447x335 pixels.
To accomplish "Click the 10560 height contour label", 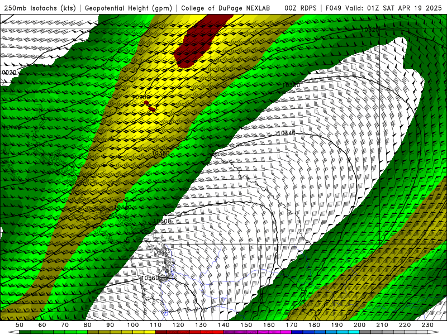I will 150,278.
